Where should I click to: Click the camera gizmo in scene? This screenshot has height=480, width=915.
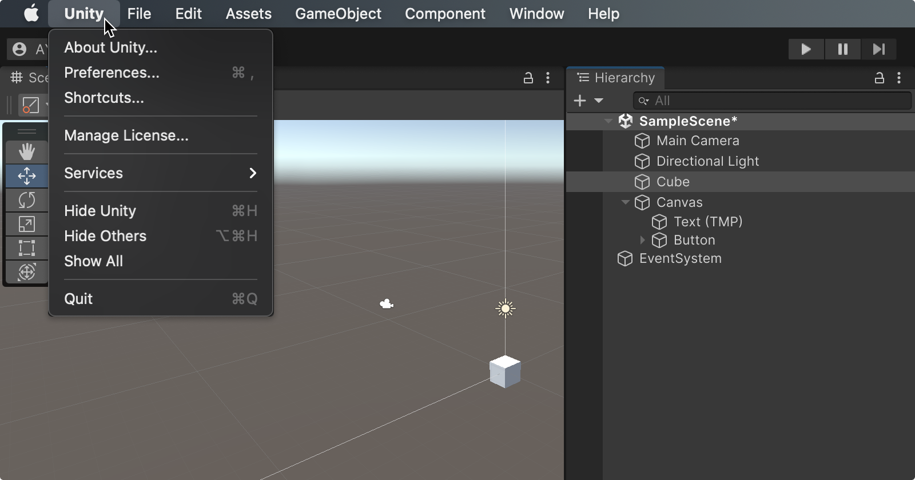pyautogui.click(x=387, y=304)
